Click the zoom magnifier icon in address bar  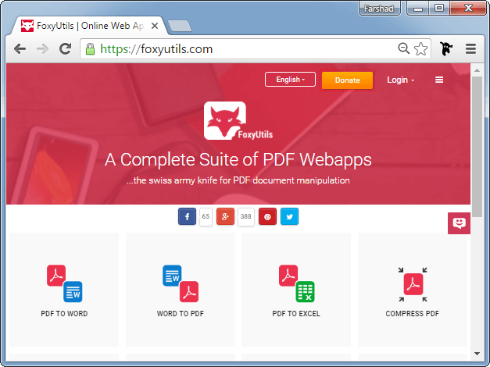[403, 48]
